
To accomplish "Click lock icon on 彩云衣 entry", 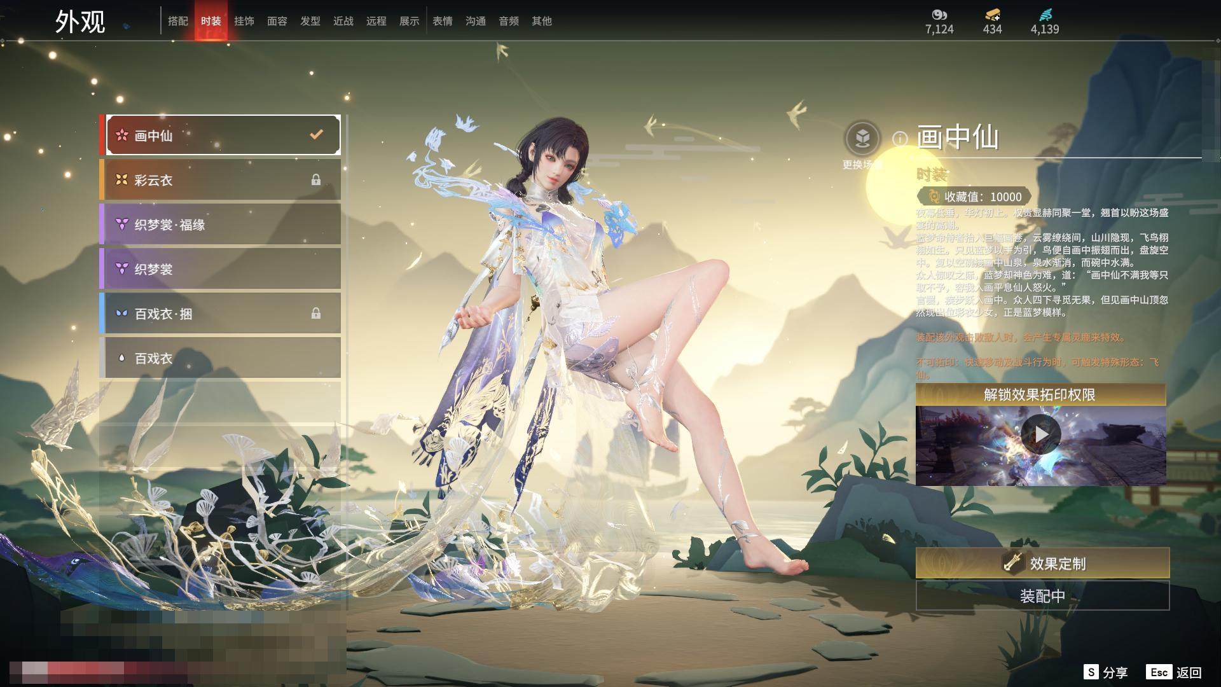I will tap(315, 180).
